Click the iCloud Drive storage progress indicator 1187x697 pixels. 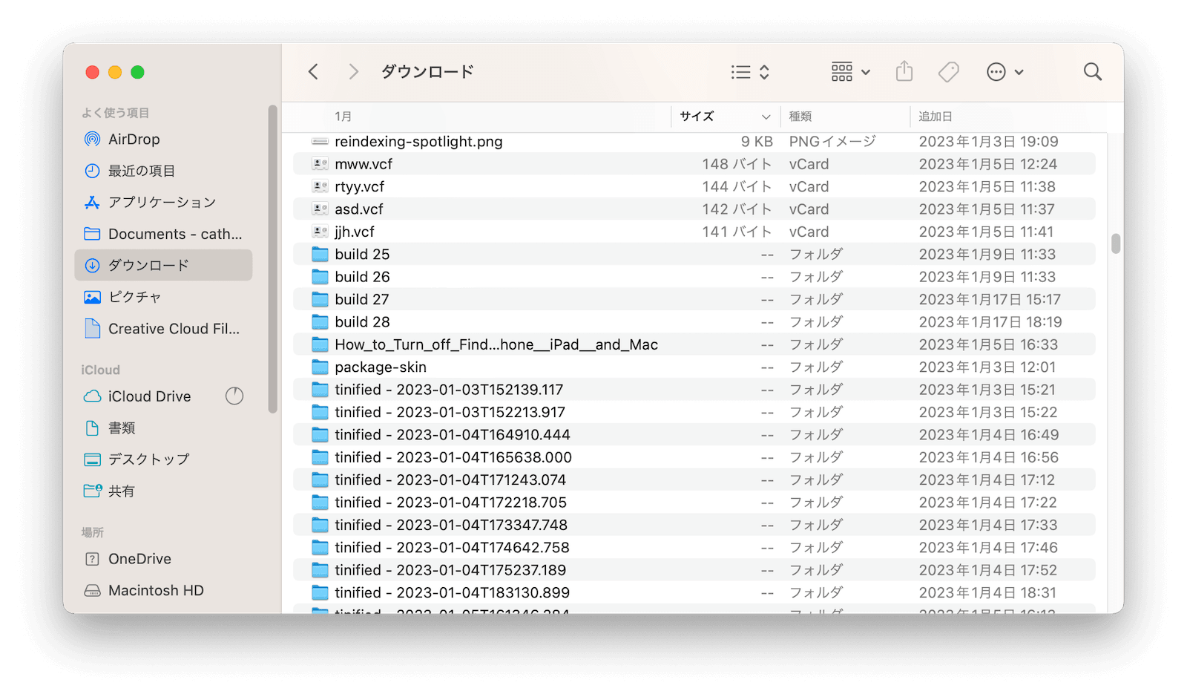pos(234,396)
